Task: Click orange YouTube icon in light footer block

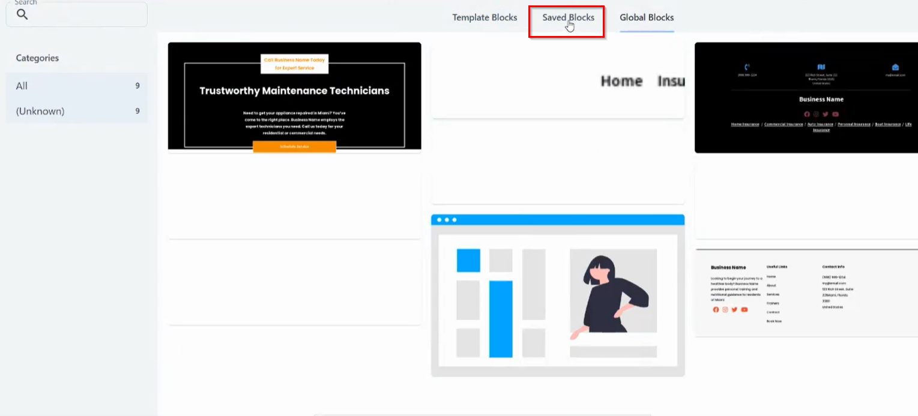Action: point(744,309)
